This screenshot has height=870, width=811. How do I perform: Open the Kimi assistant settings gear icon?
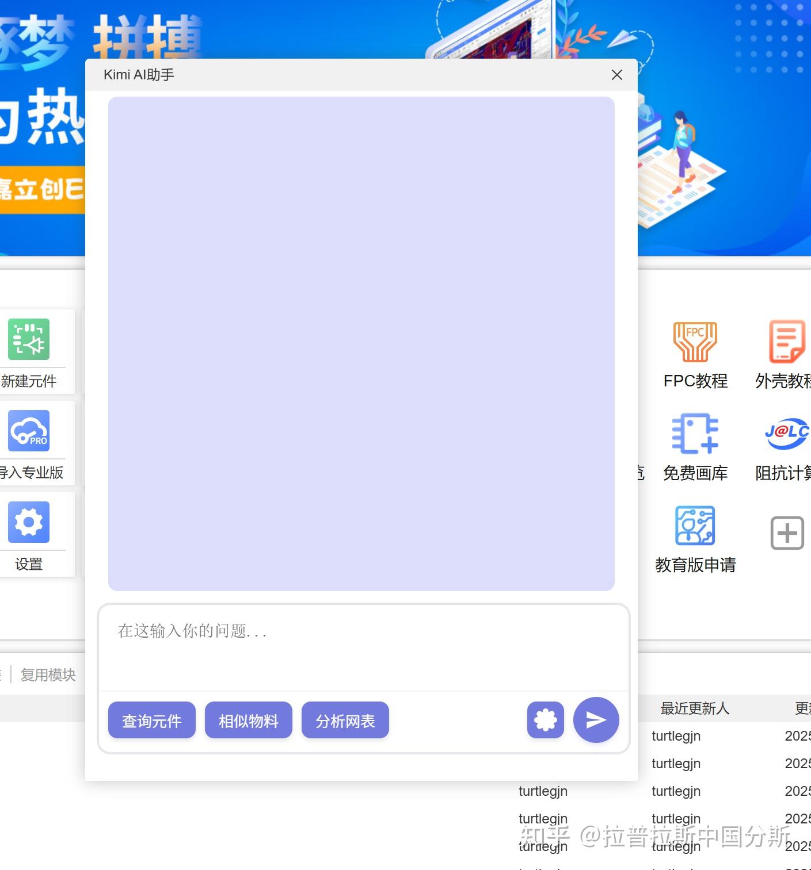click(x=545, y=719)
